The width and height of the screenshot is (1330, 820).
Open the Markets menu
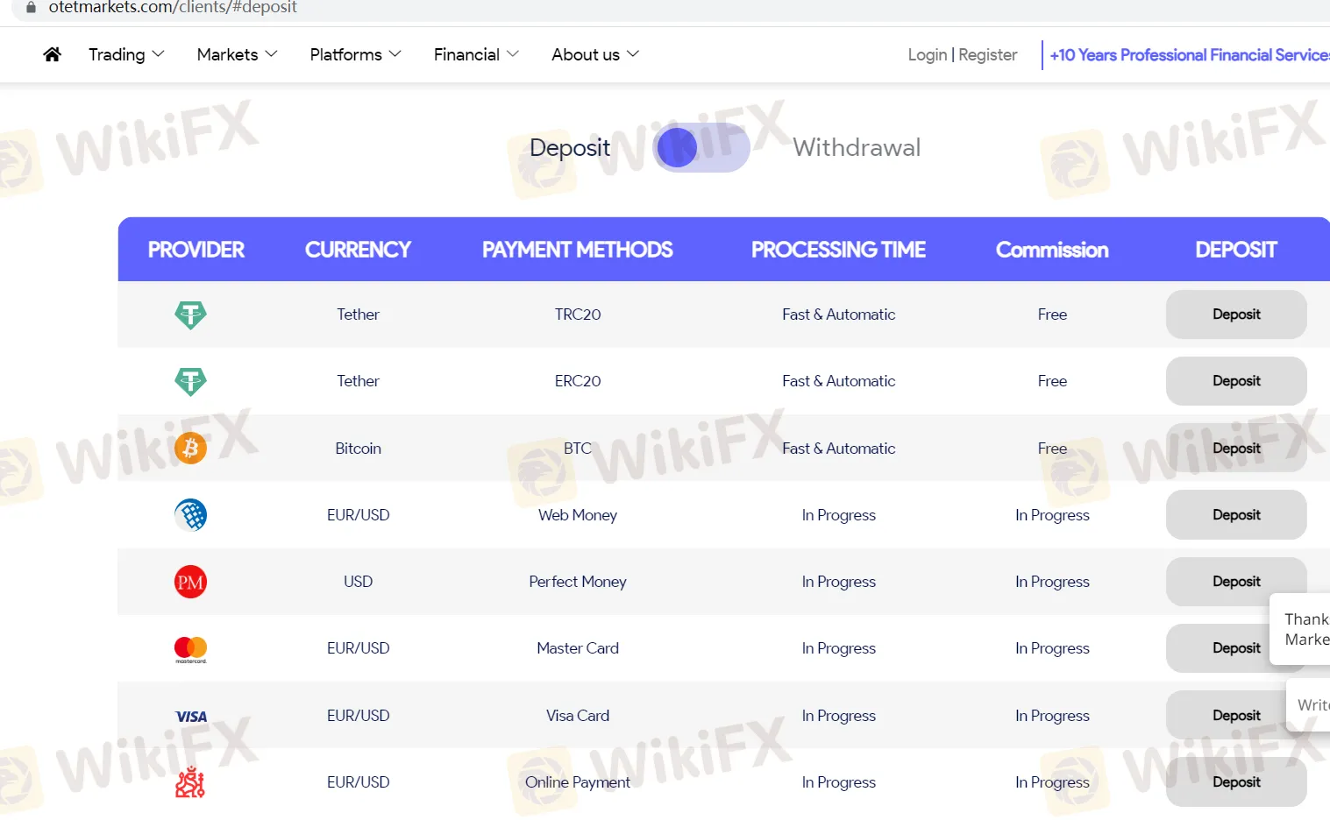click(237, 54)
